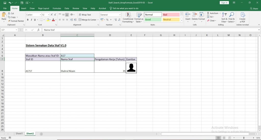Increase font size

52,14
